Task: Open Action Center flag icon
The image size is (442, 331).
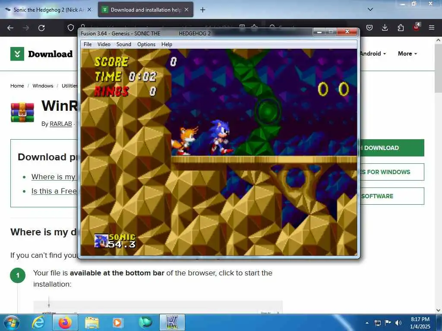Action: (x=388, y=322)
